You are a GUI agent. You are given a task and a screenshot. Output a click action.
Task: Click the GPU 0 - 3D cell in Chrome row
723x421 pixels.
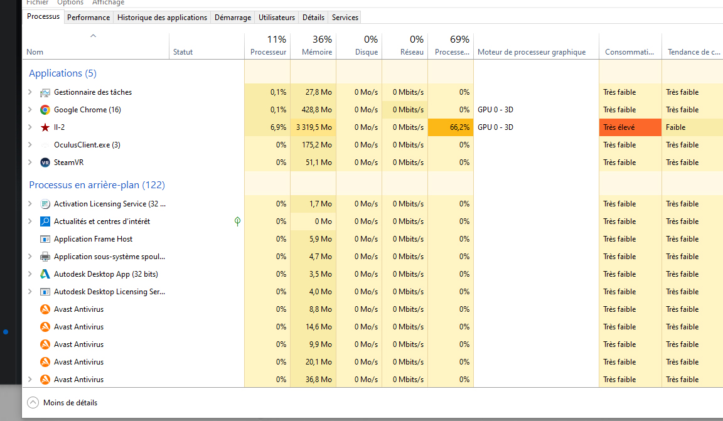point(536,110)
